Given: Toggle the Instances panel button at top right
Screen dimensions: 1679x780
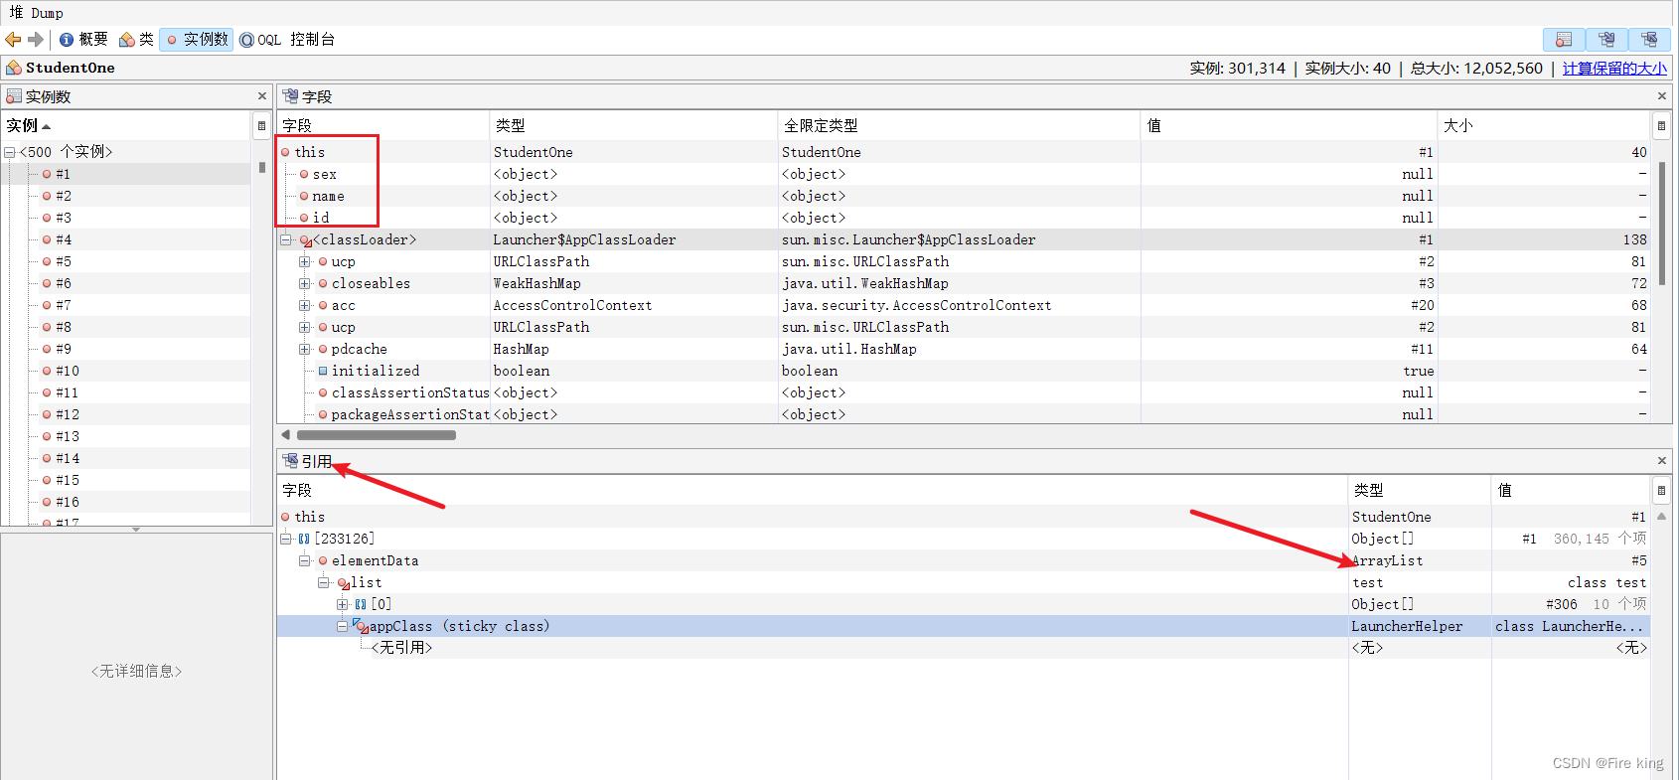Looking at the screenshot, I should pos(1564,40).
